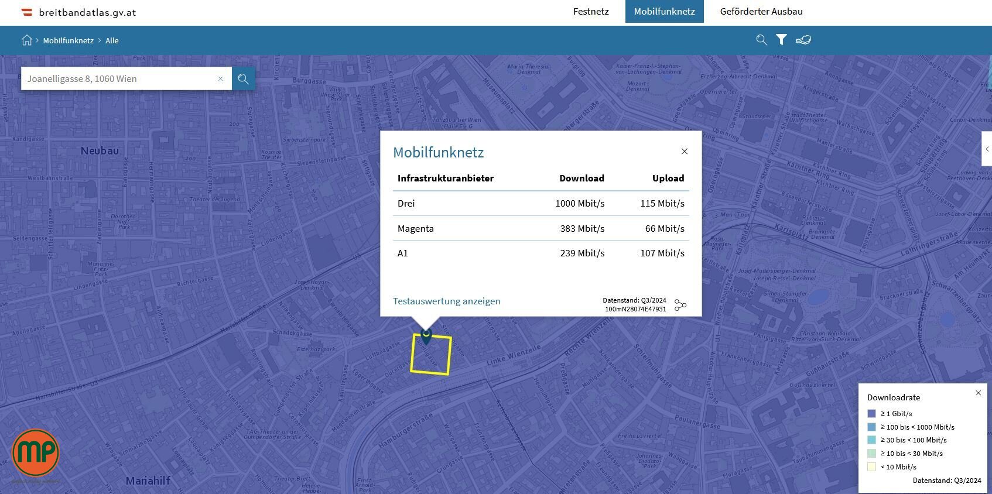This screenshot has height=494, width=992.
Task: Click the ≥ 30 bis < 100 Mbit/s swatch
Action: 871,440
